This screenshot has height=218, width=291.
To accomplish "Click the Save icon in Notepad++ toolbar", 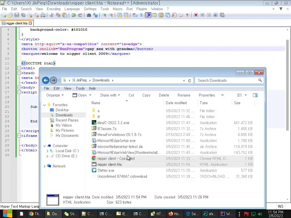I will coord(17,15).
